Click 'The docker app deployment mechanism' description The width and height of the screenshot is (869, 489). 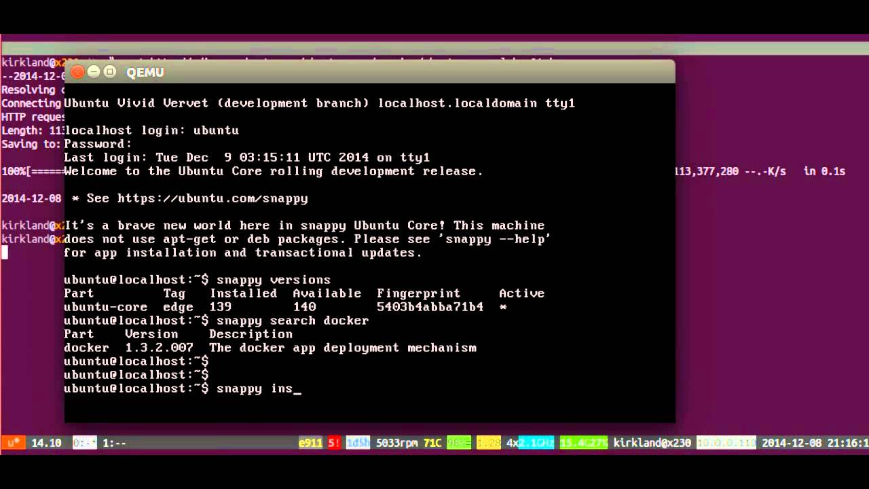point(343,348)
